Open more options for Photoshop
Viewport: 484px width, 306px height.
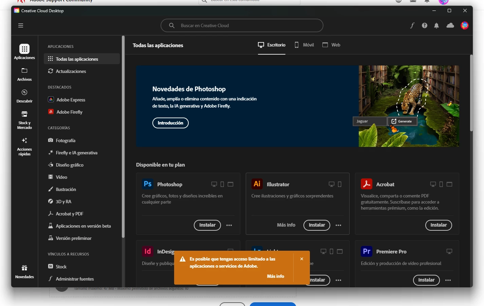pyautogui.click(x=229, y=225)
